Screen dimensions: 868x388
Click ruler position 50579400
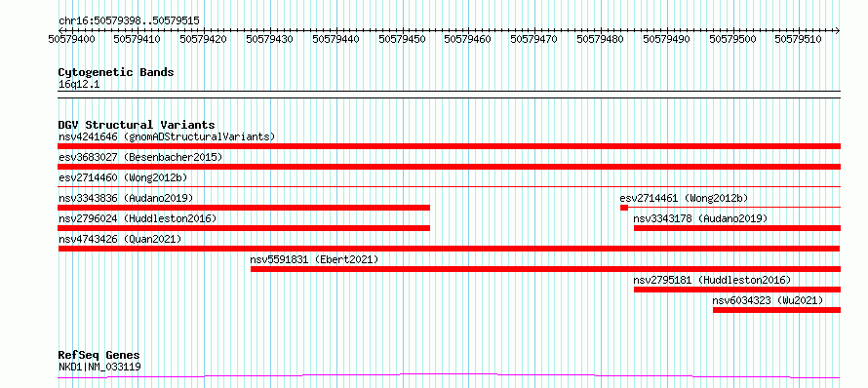pos(71,39)
